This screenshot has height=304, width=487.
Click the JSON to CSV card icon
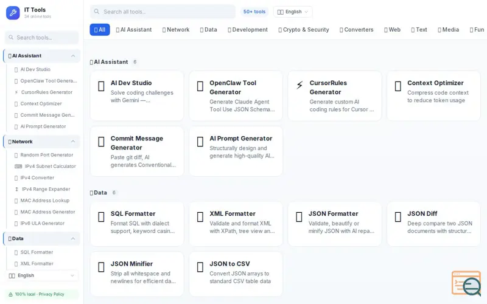200,267
